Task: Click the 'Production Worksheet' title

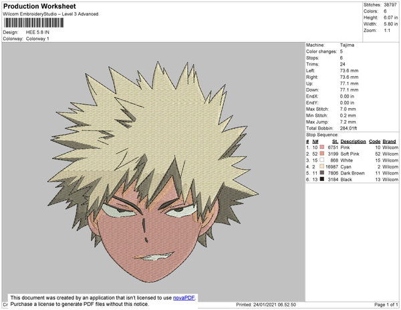Action: pyautogui.click(x=39, y=7)
